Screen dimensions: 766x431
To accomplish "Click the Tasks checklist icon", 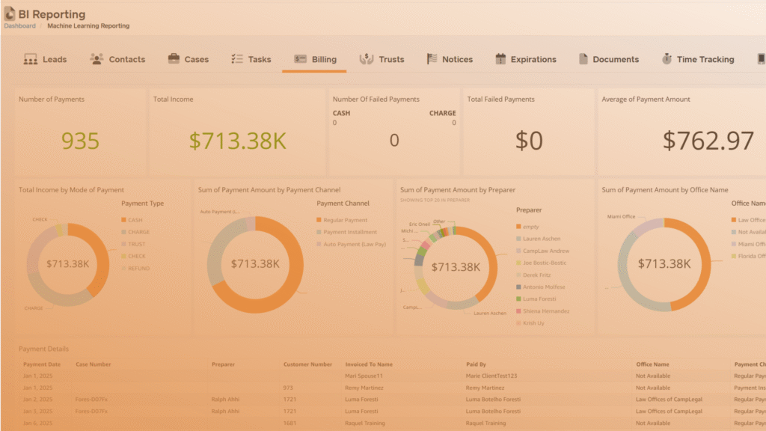I will [x=237, y=59].
